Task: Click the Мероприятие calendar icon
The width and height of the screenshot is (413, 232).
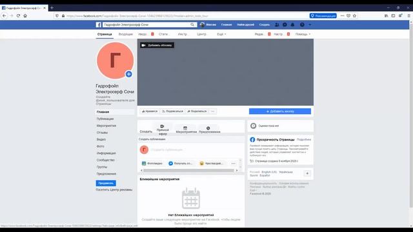Action: point(185,128)
